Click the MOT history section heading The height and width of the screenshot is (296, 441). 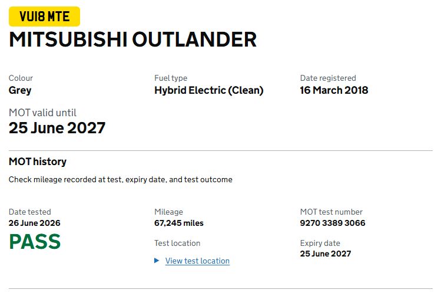(x=38, y=162)
